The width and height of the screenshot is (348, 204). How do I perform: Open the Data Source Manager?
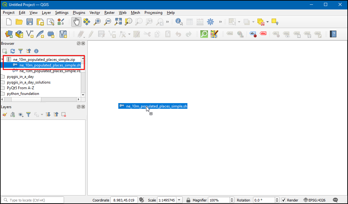click(9, 34)
